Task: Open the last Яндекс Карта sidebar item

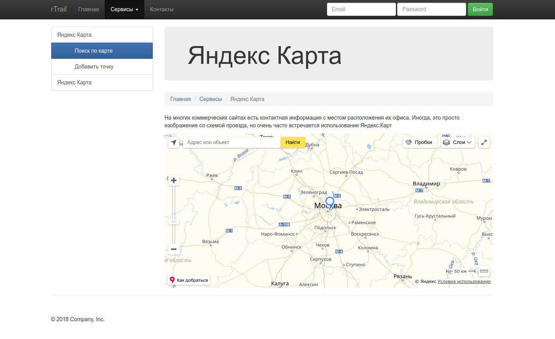Action: [102, 82]
